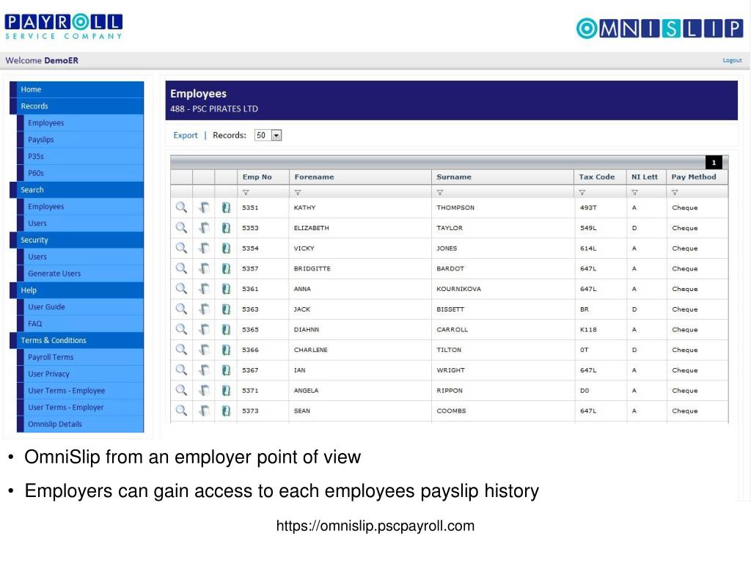Click surname KOURNIKOVA in the table
Viewport: 751px width, 563px height.
pos(458,289)
